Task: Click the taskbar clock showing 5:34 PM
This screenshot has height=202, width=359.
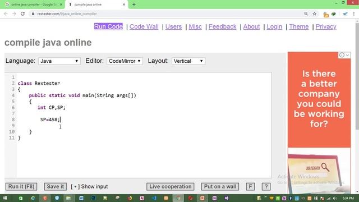Action: click(x=348, y=198)
